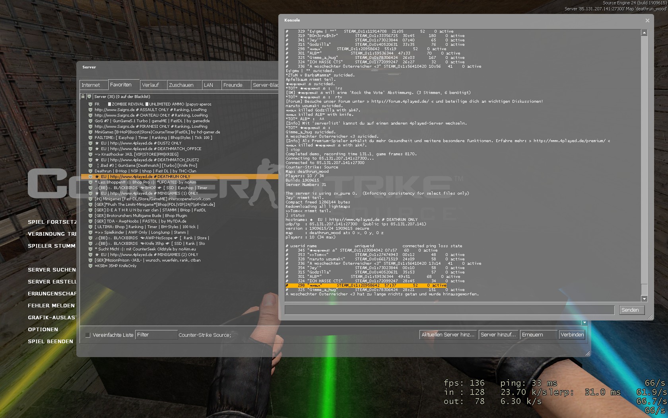Click shield icon beside BLACKBIRDS BHOP server
The height and width of the screenshot is (418, 668).
[x=90, y=188]
